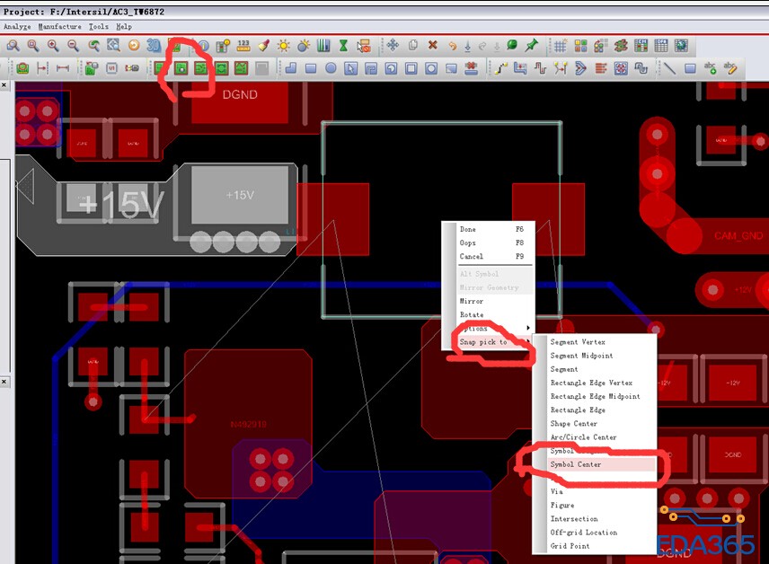769x564 pixels.
Task: Choose Done in the context menu
Action: coord(492,229)
